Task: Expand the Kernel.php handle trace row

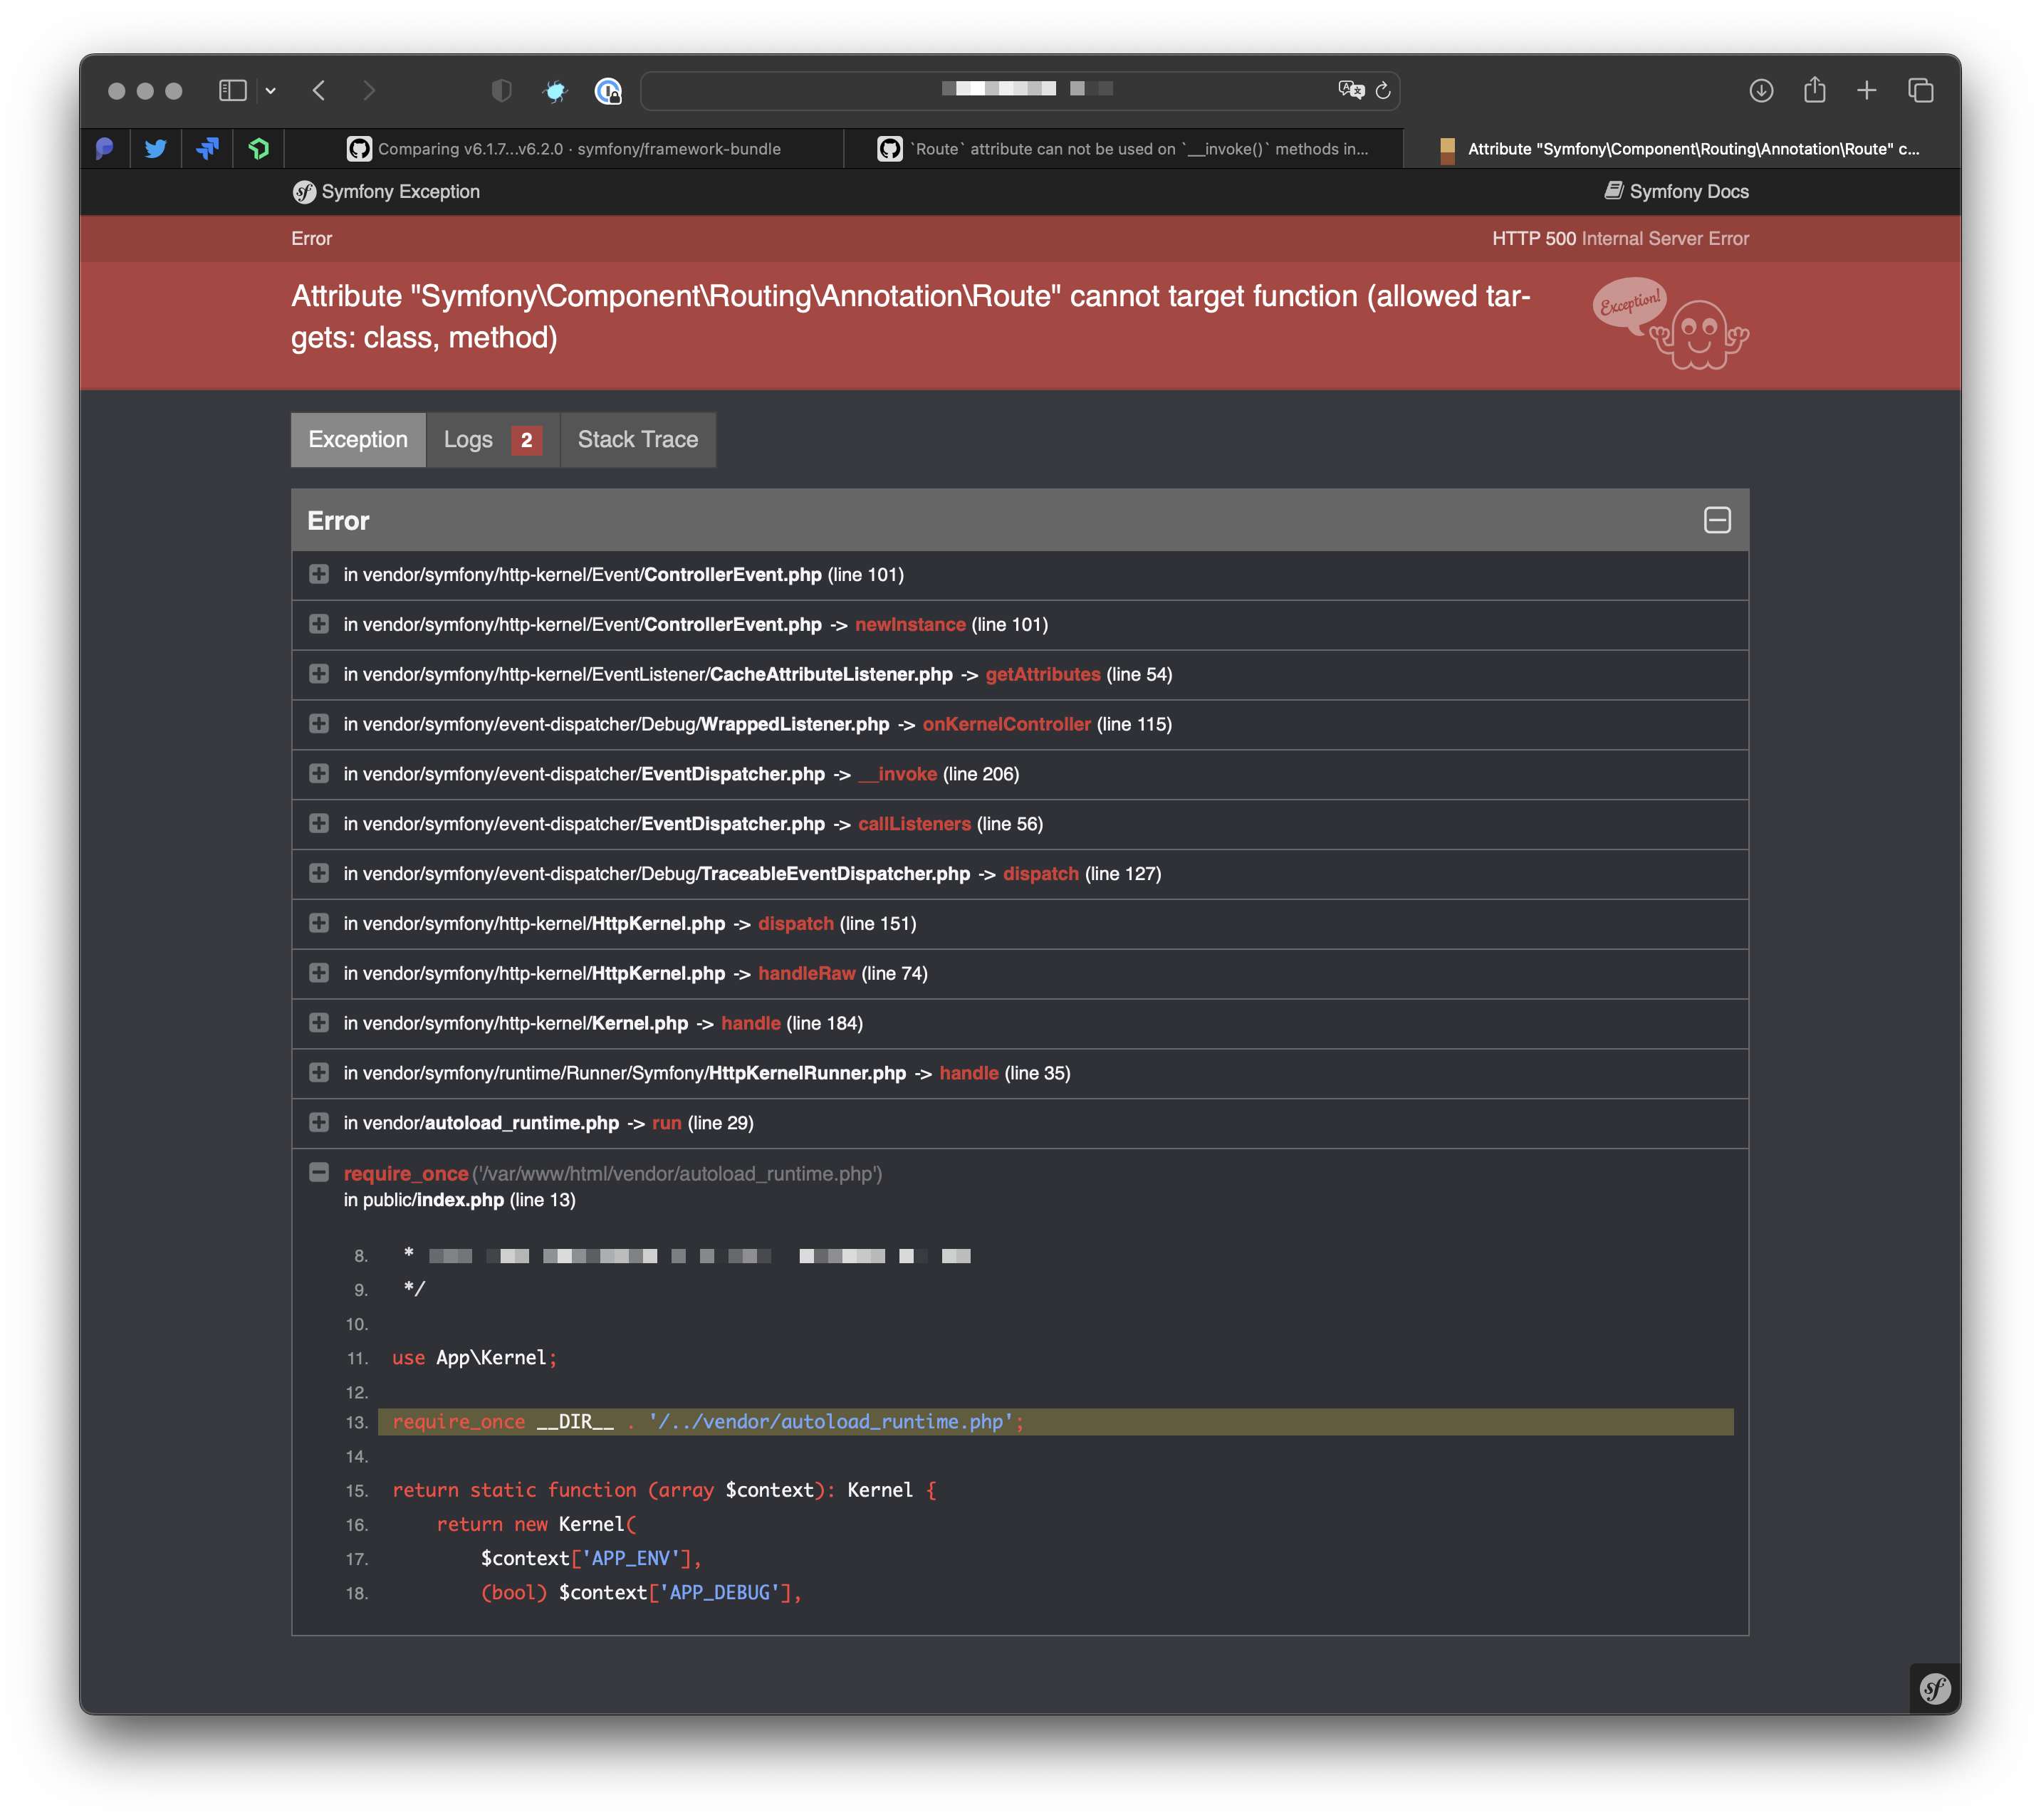Action: click(319, 1023)
